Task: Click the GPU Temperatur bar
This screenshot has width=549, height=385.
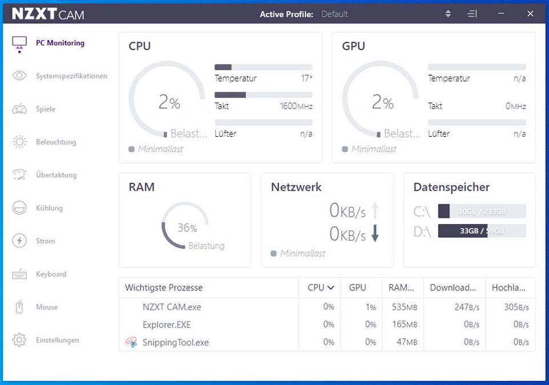Action: pyautogui.click(x=477, y=67)
